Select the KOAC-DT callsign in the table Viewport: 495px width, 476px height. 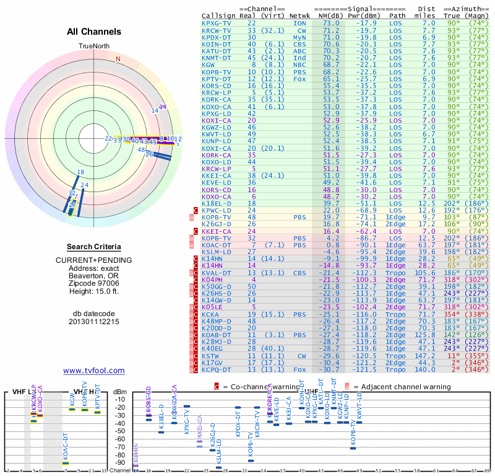[x=217, y=245]
